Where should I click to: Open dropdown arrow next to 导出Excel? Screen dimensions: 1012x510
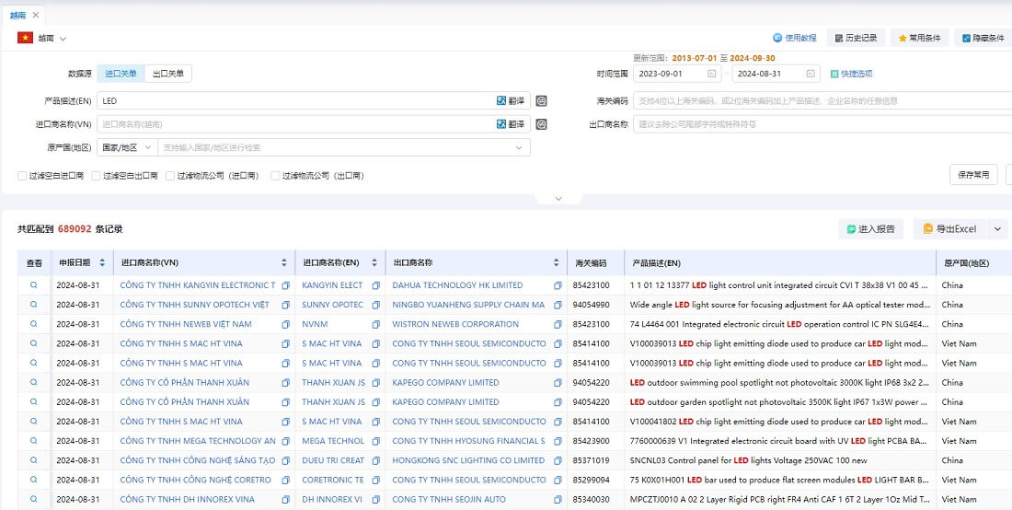pos(998,228)
